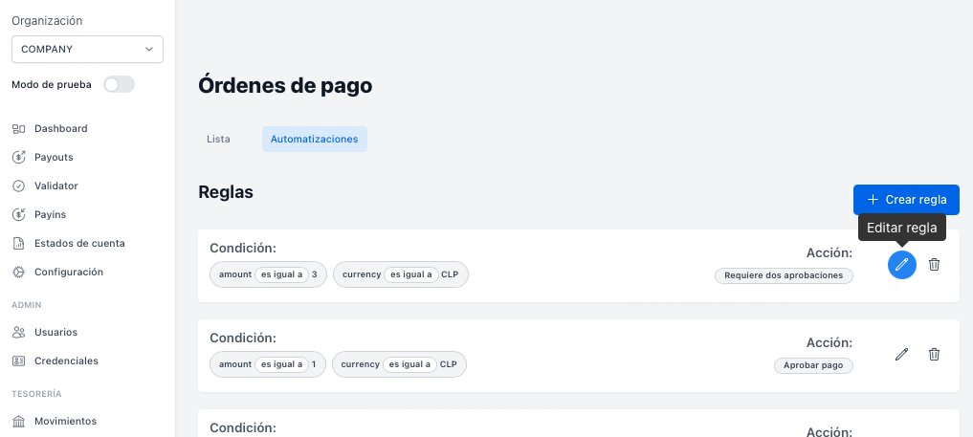This screenshot has width=973, height=437.
Task: Go to Payouts in the sidebar
Action: pyautogui.click(x=54, y=157)
